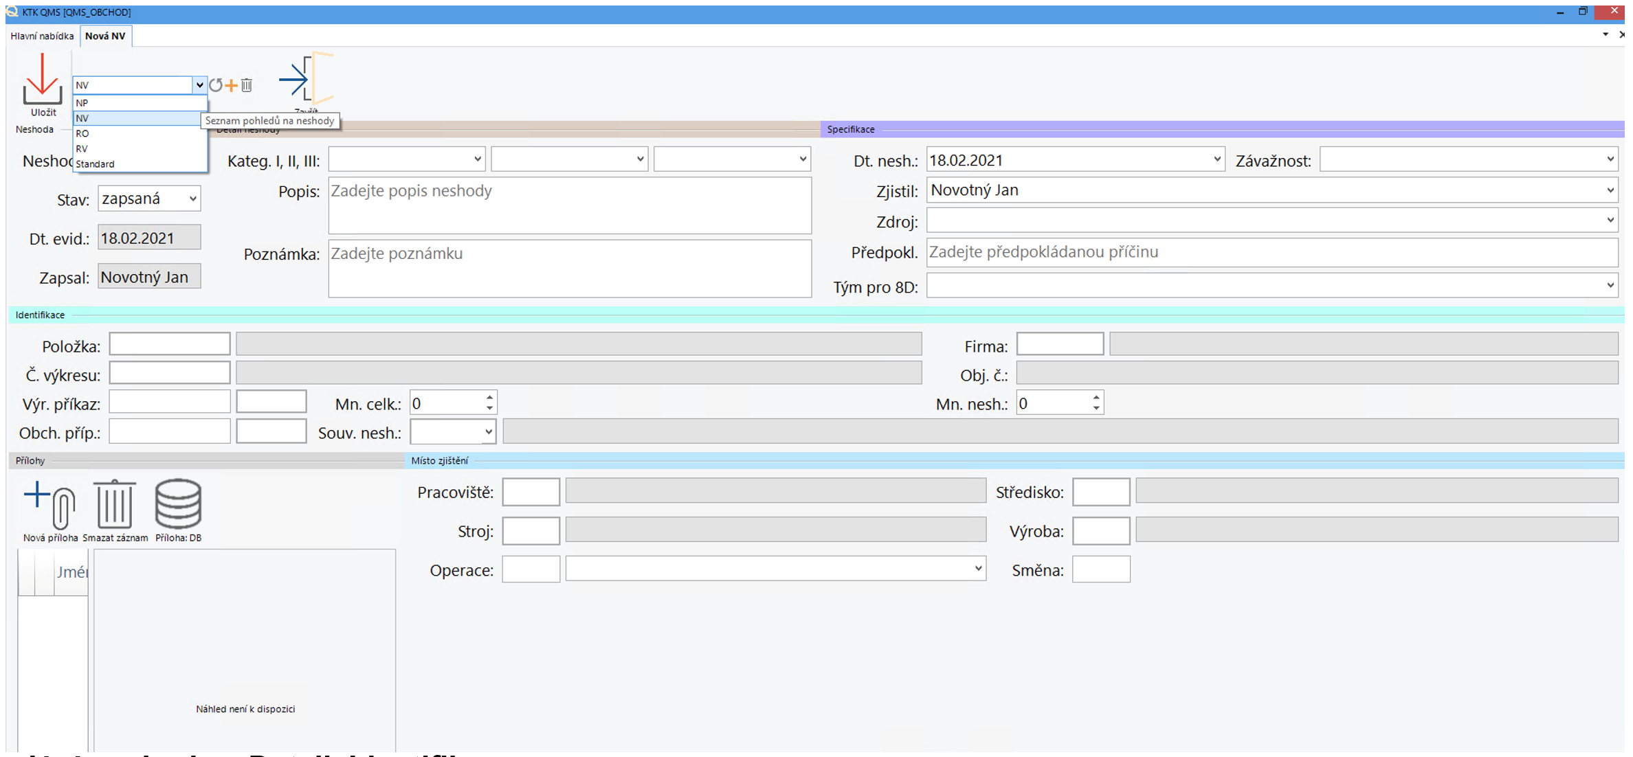
Task: Click the Nová příloha paperclip icon
Action: 49,505
